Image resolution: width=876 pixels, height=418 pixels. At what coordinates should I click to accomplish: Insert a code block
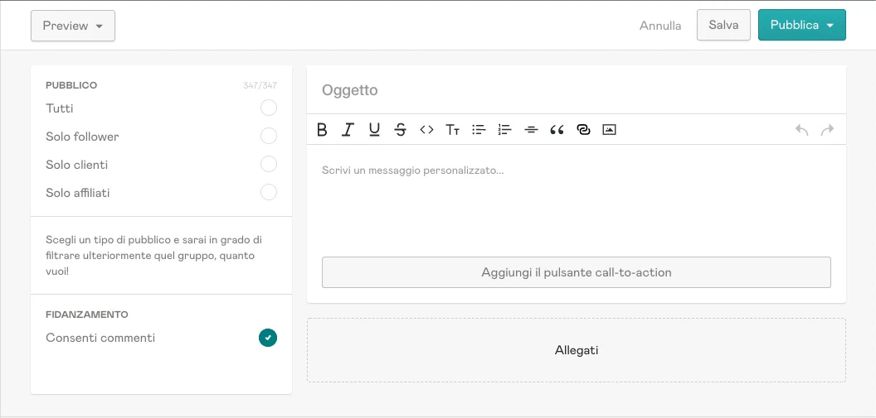coord(426,129)
